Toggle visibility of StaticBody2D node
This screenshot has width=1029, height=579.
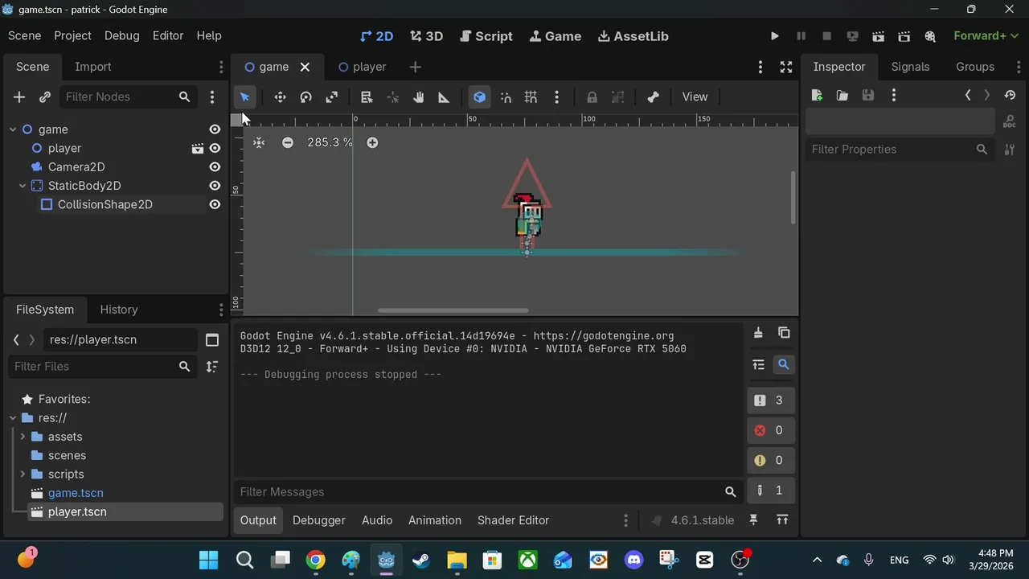point(215,186)
